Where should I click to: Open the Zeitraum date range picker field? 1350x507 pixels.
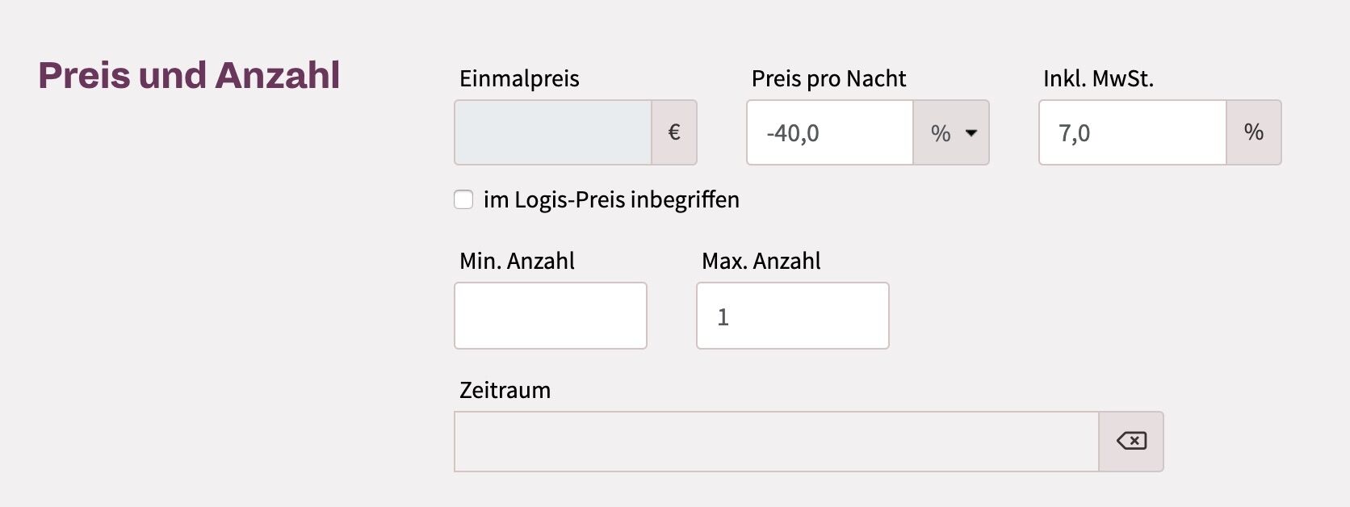pos(777,442)
